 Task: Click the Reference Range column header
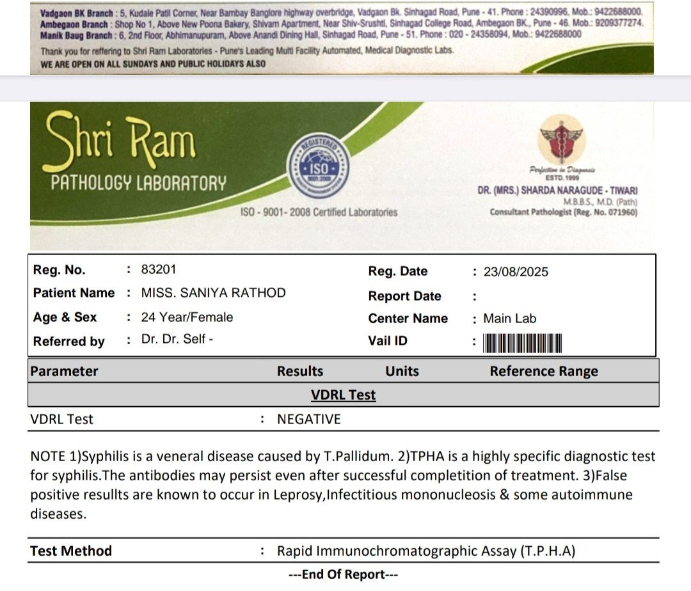544,372
